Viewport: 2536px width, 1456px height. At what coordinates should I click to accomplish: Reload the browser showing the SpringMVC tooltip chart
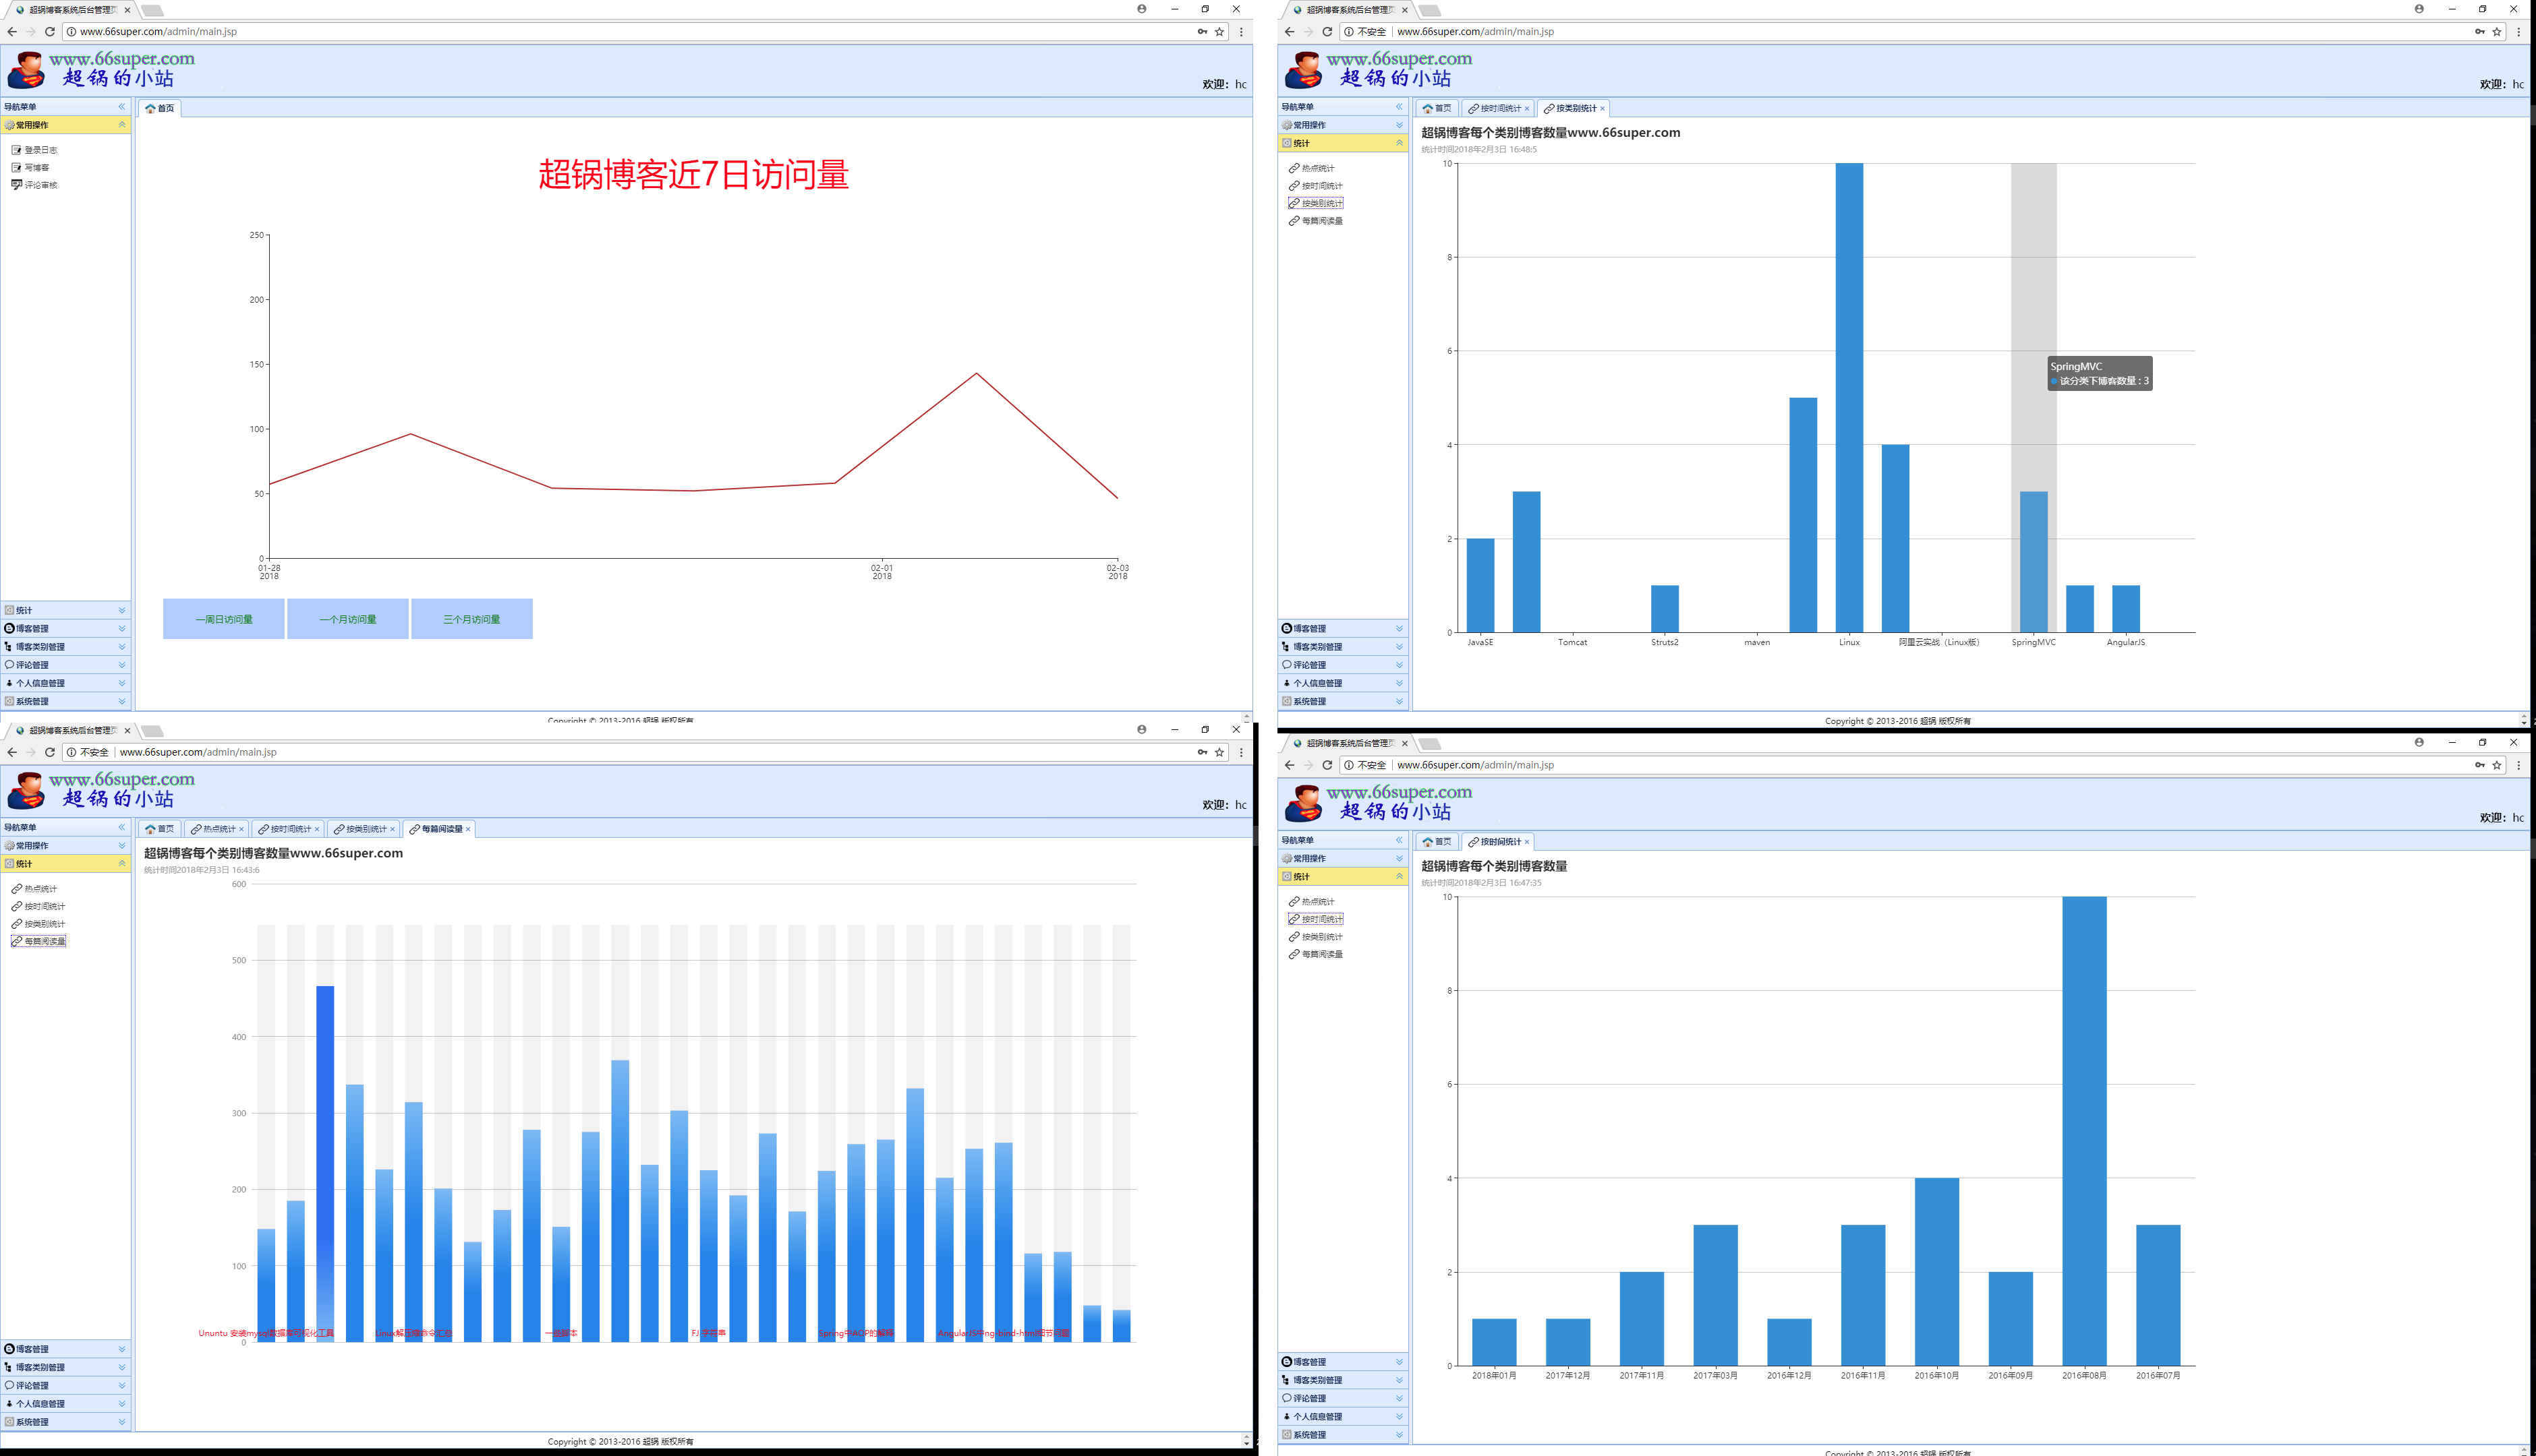1327,32
